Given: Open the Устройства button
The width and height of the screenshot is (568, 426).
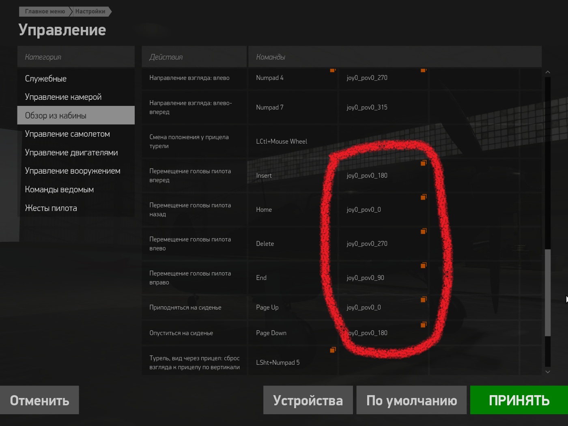Looking at the screenshot, I should (308, 400).
